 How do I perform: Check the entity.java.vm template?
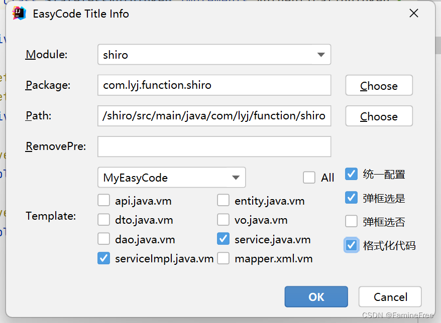pos(224,201)
